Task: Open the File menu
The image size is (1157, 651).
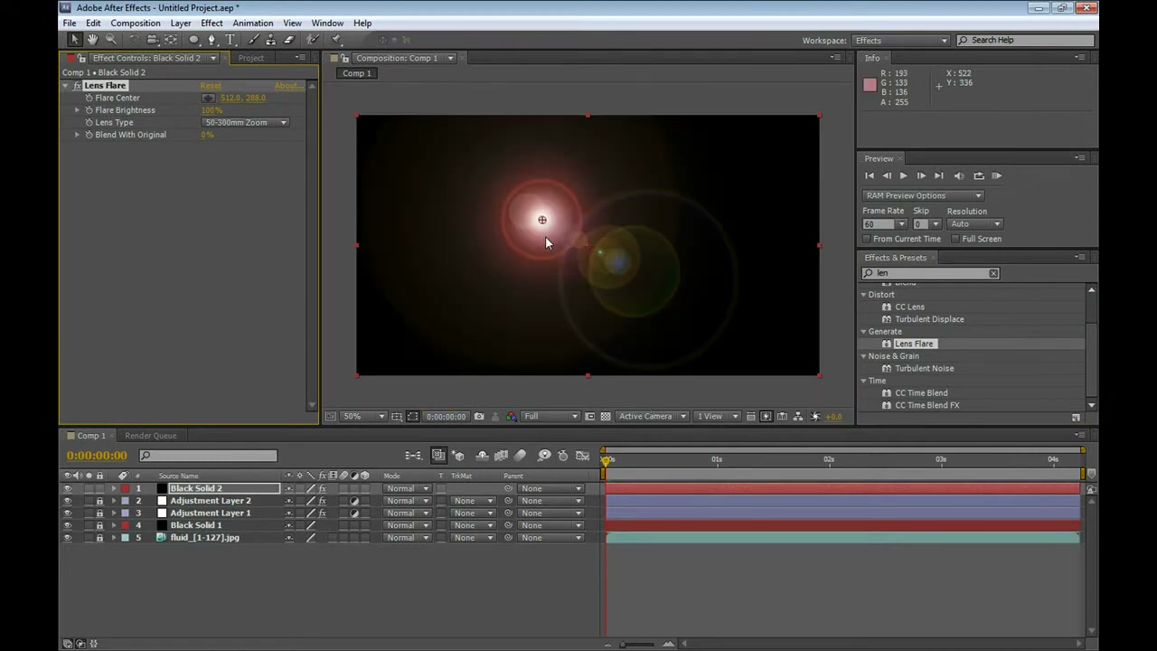Action: (x=69, y=23)
